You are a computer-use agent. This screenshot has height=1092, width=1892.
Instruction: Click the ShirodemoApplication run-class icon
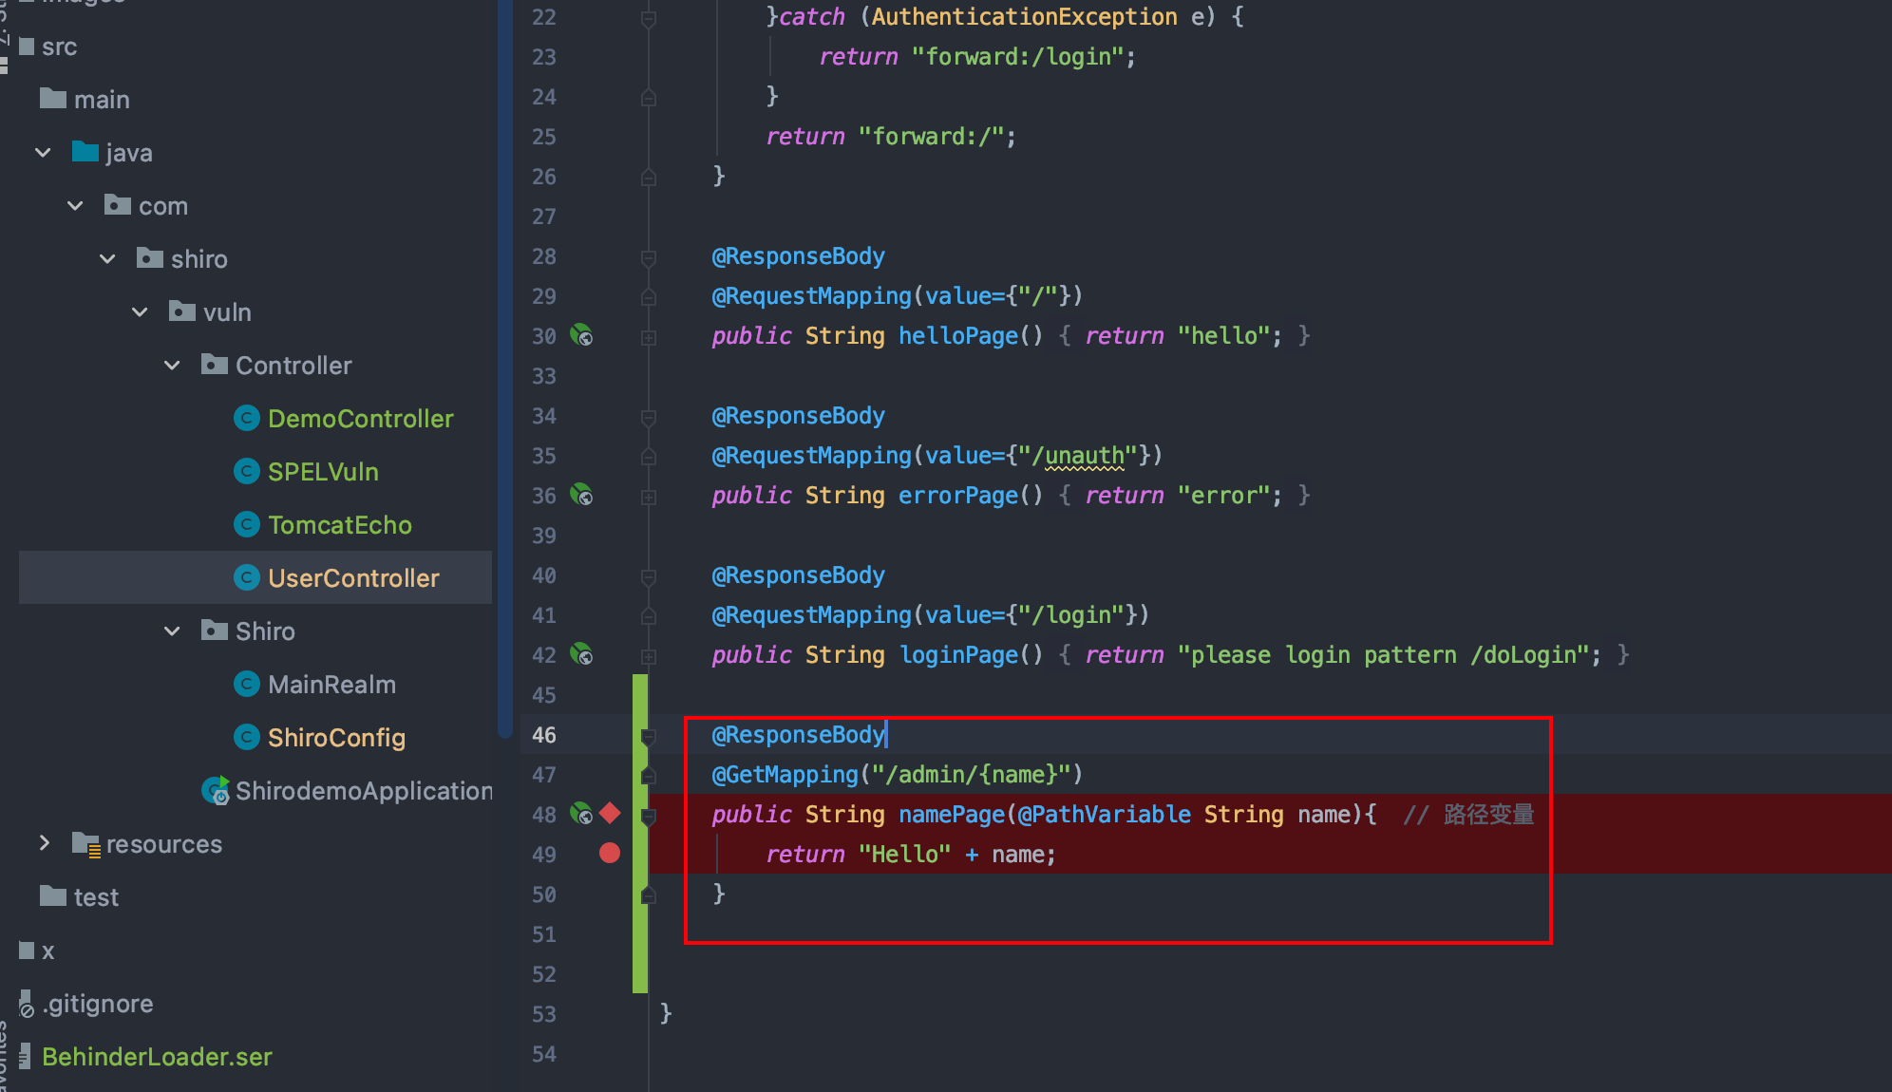(217, 791)
